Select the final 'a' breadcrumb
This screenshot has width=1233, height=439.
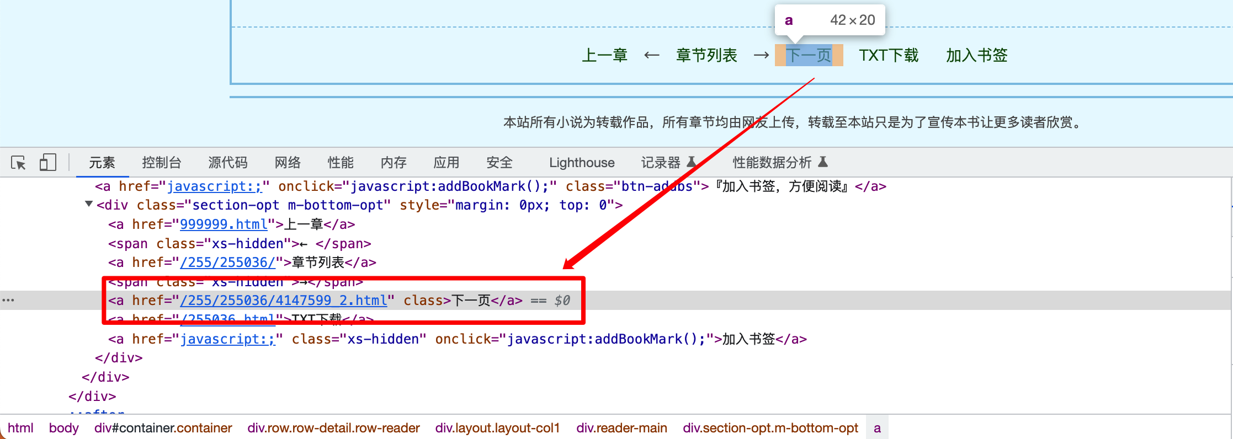pyautogui.click(x=877, y=428)
